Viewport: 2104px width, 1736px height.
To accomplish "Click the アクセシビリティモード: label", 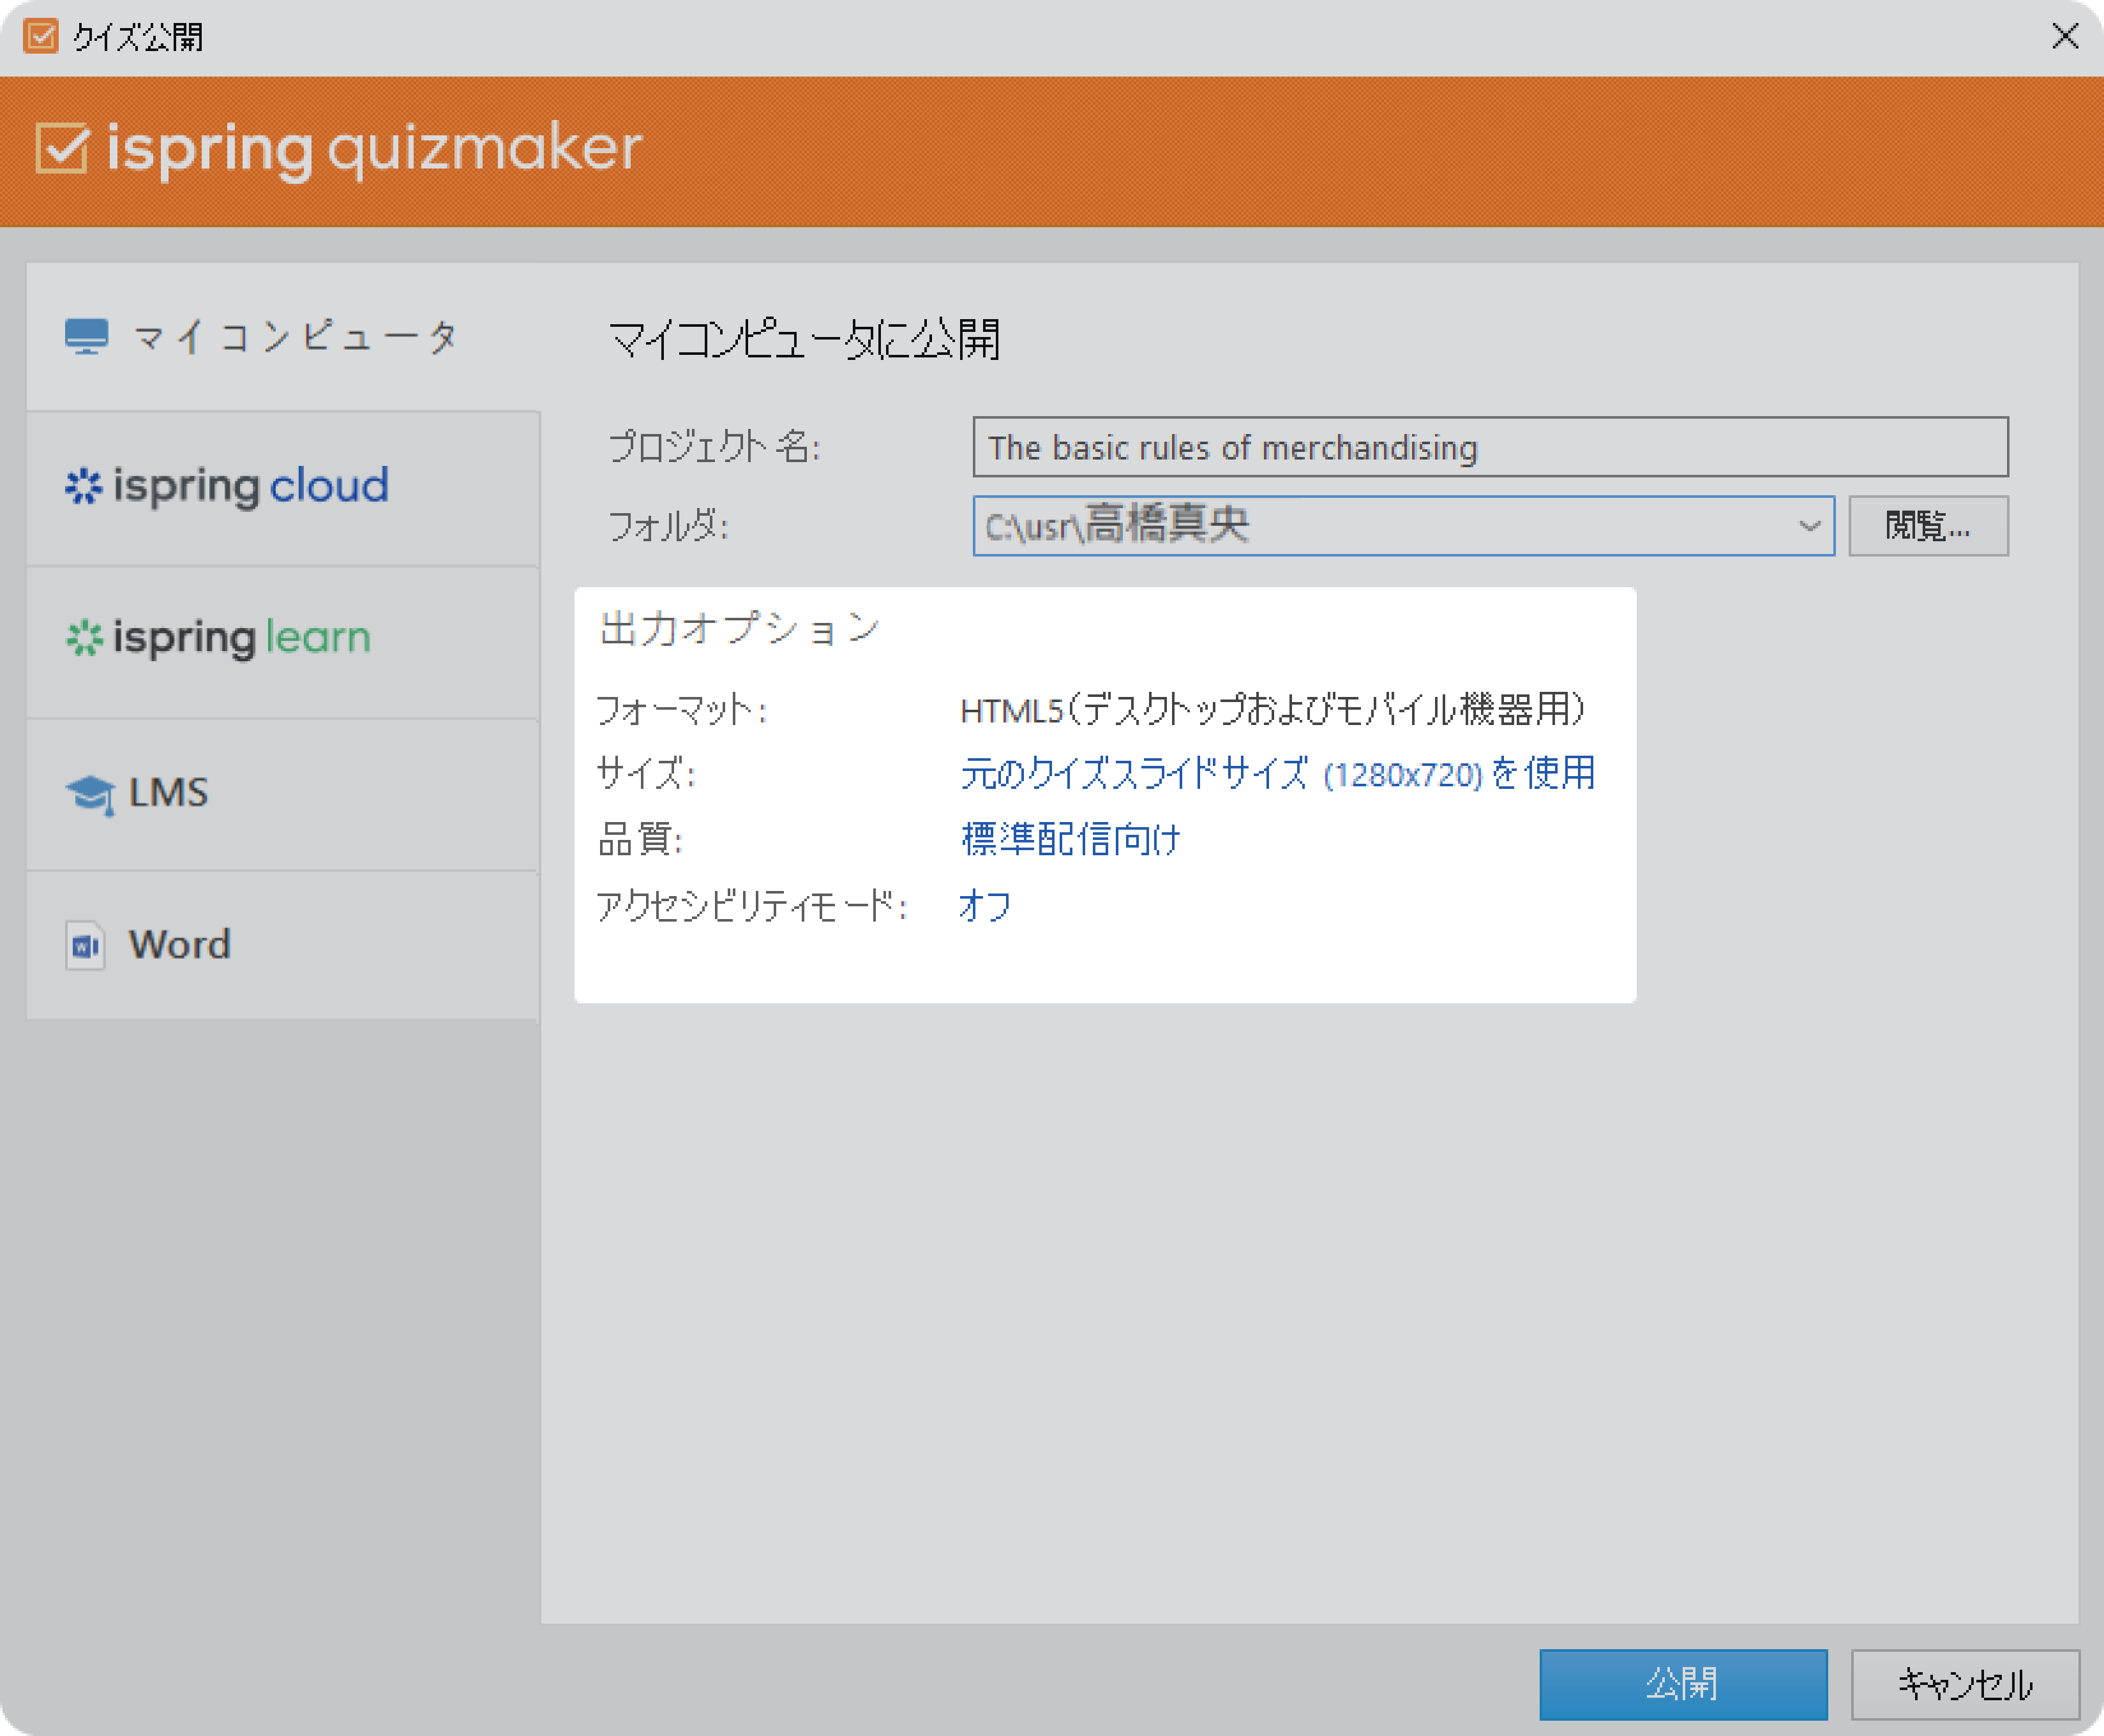I will [x=752, y=906].
